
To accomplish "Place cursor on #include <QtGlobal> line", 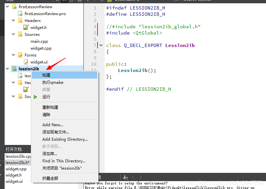I will [134, 33].
